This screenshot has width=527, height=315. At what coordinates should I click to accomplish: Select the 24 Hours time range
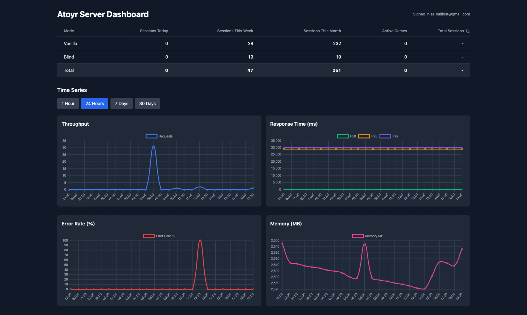95,104
